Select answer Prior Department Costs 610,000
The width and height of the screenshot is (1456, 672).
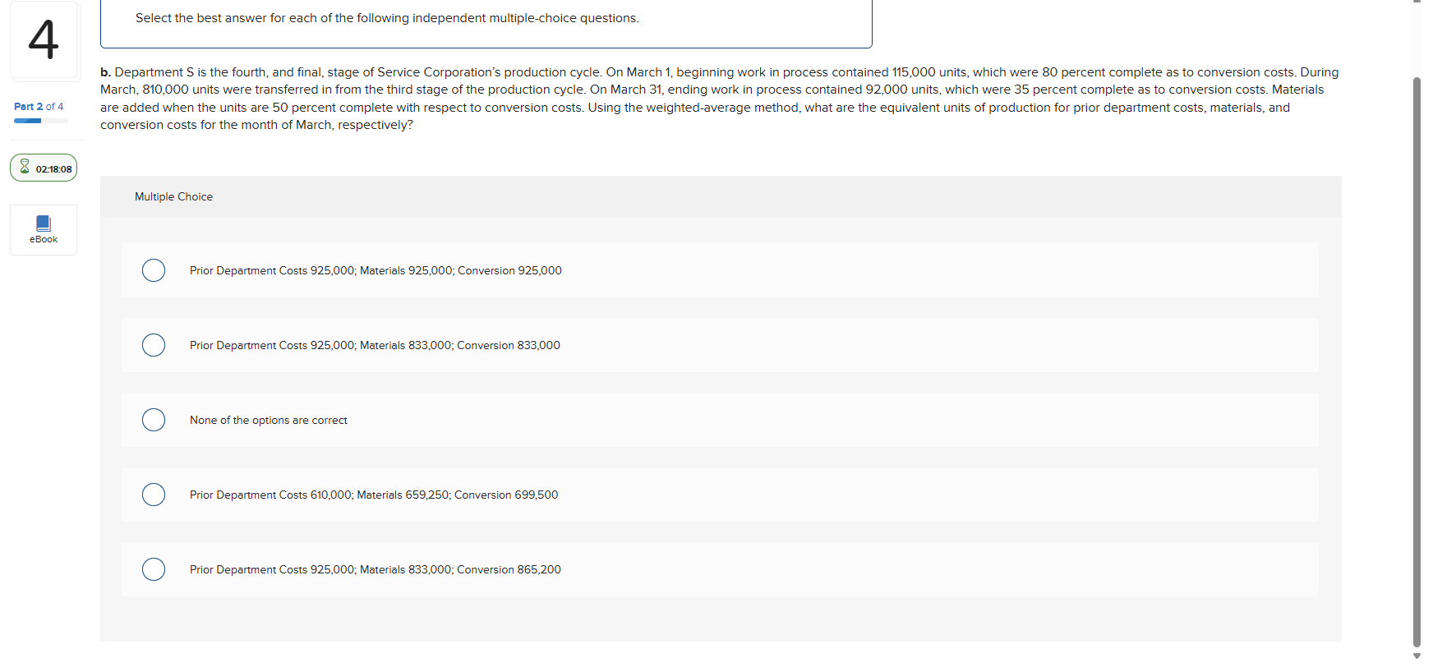[x=154, y=495]
